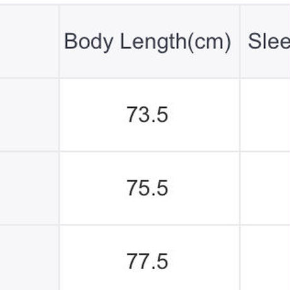The image size is (290, 290).
Task: Click the Body Length(cm) column header
Action: coord(149,42)
